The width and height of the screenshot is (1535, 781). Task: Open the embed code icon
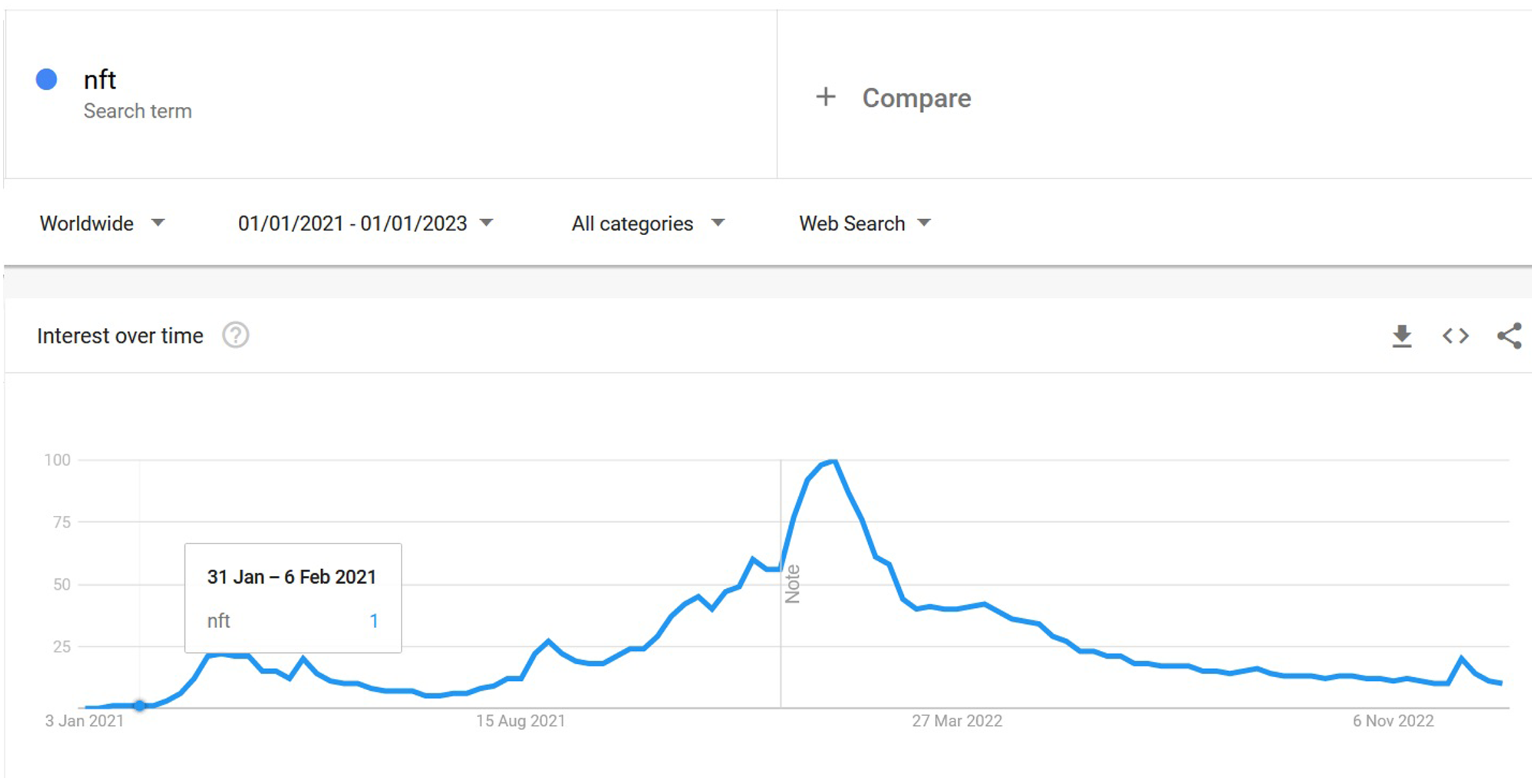pos(1455,336)
